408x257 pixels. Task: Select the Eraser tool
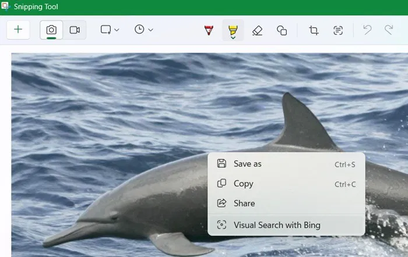[257, 30]
